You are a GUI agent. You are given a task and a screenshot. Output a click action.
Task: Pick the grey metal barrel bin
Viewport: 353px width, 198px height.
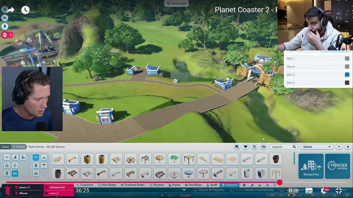[58, 174]
